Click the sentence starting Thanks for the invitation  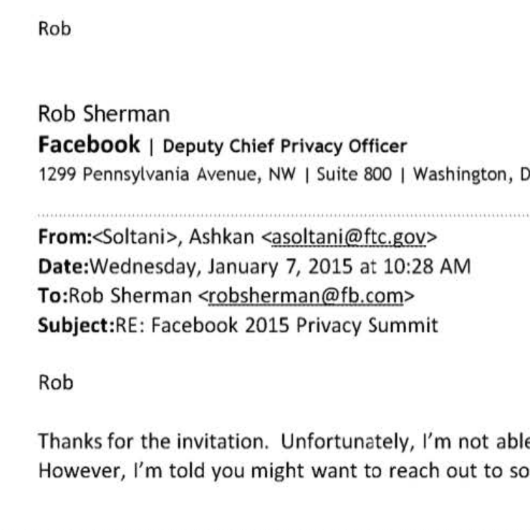[284, 441]
